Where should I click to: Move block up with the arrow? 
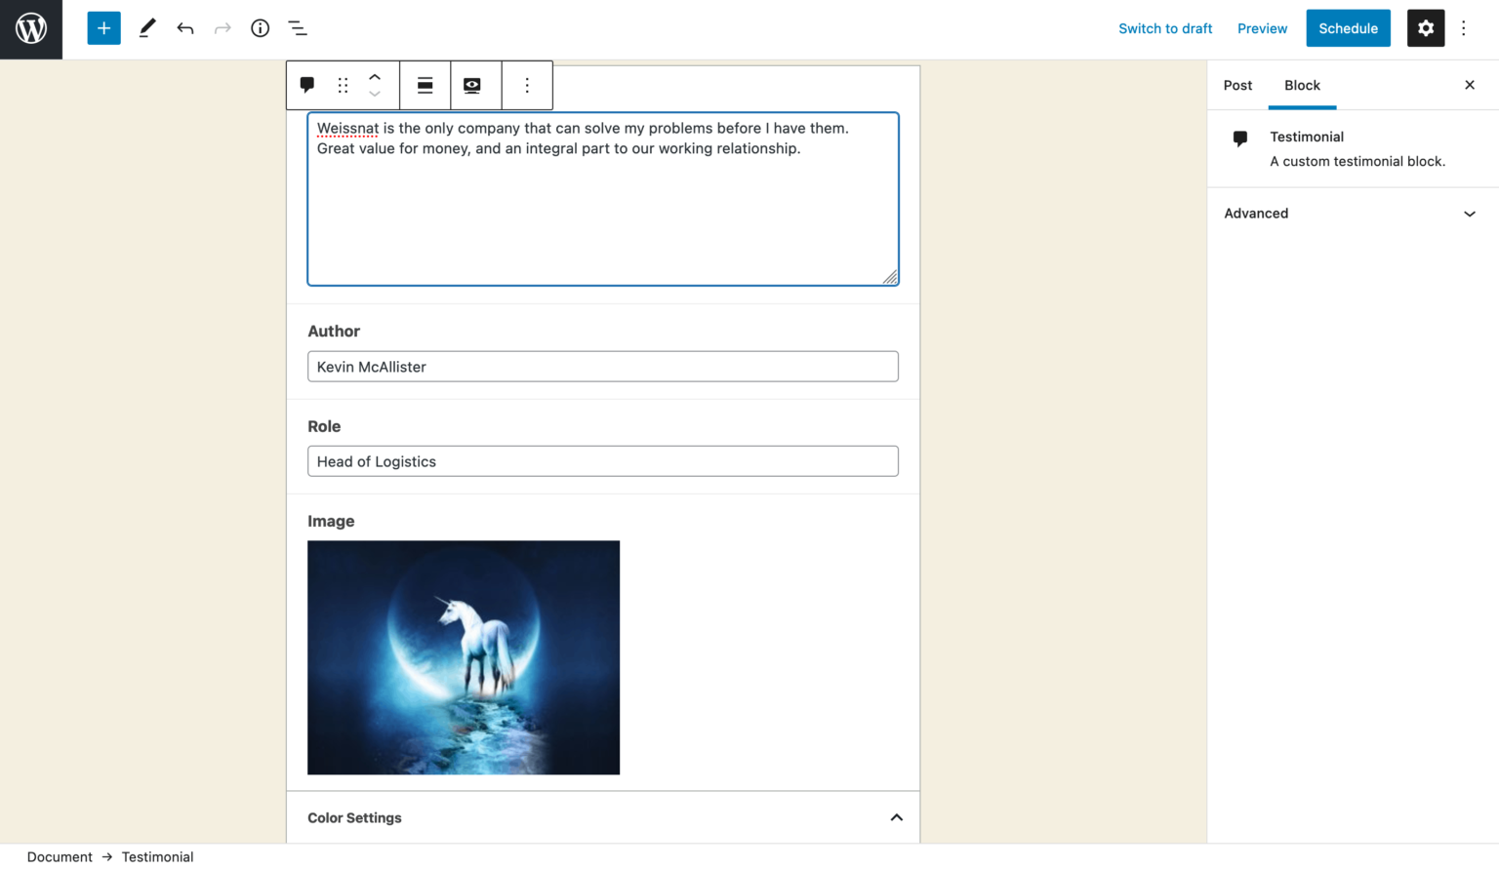click(x=375, y=77)
